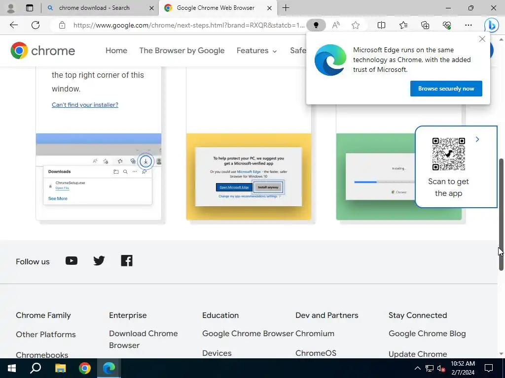Screen dimensions: 505x378
Task: Show hidden system tray icons
Action: tap(417, 368)
